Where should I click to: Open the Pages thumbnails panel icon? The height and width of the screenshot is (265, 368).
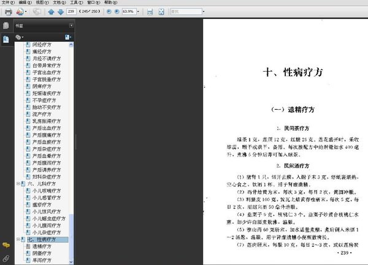(x=6, y=26)
